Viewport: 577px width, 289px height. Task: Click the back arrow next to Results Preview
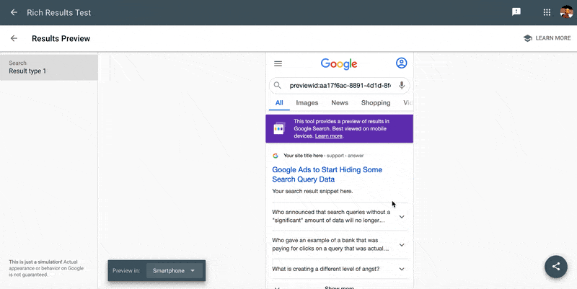click(14, 38)
